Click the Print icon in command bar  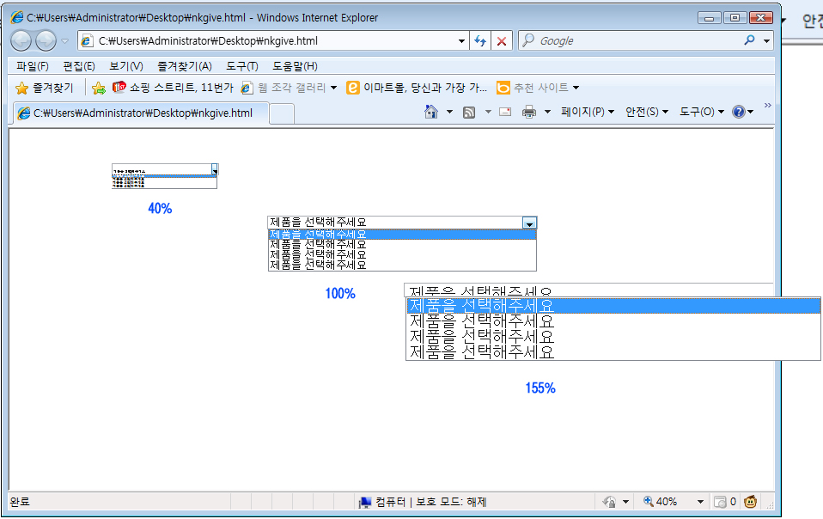pyautogui.click(x=529, y=112)
